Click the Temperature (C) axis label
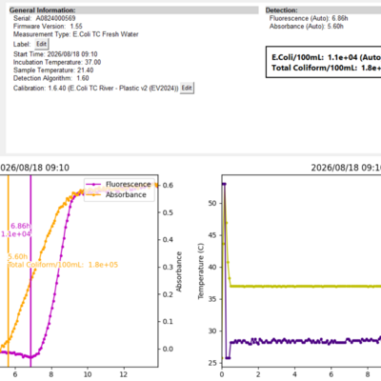Screen dimensions: 381x381 (x=201, y=271)
